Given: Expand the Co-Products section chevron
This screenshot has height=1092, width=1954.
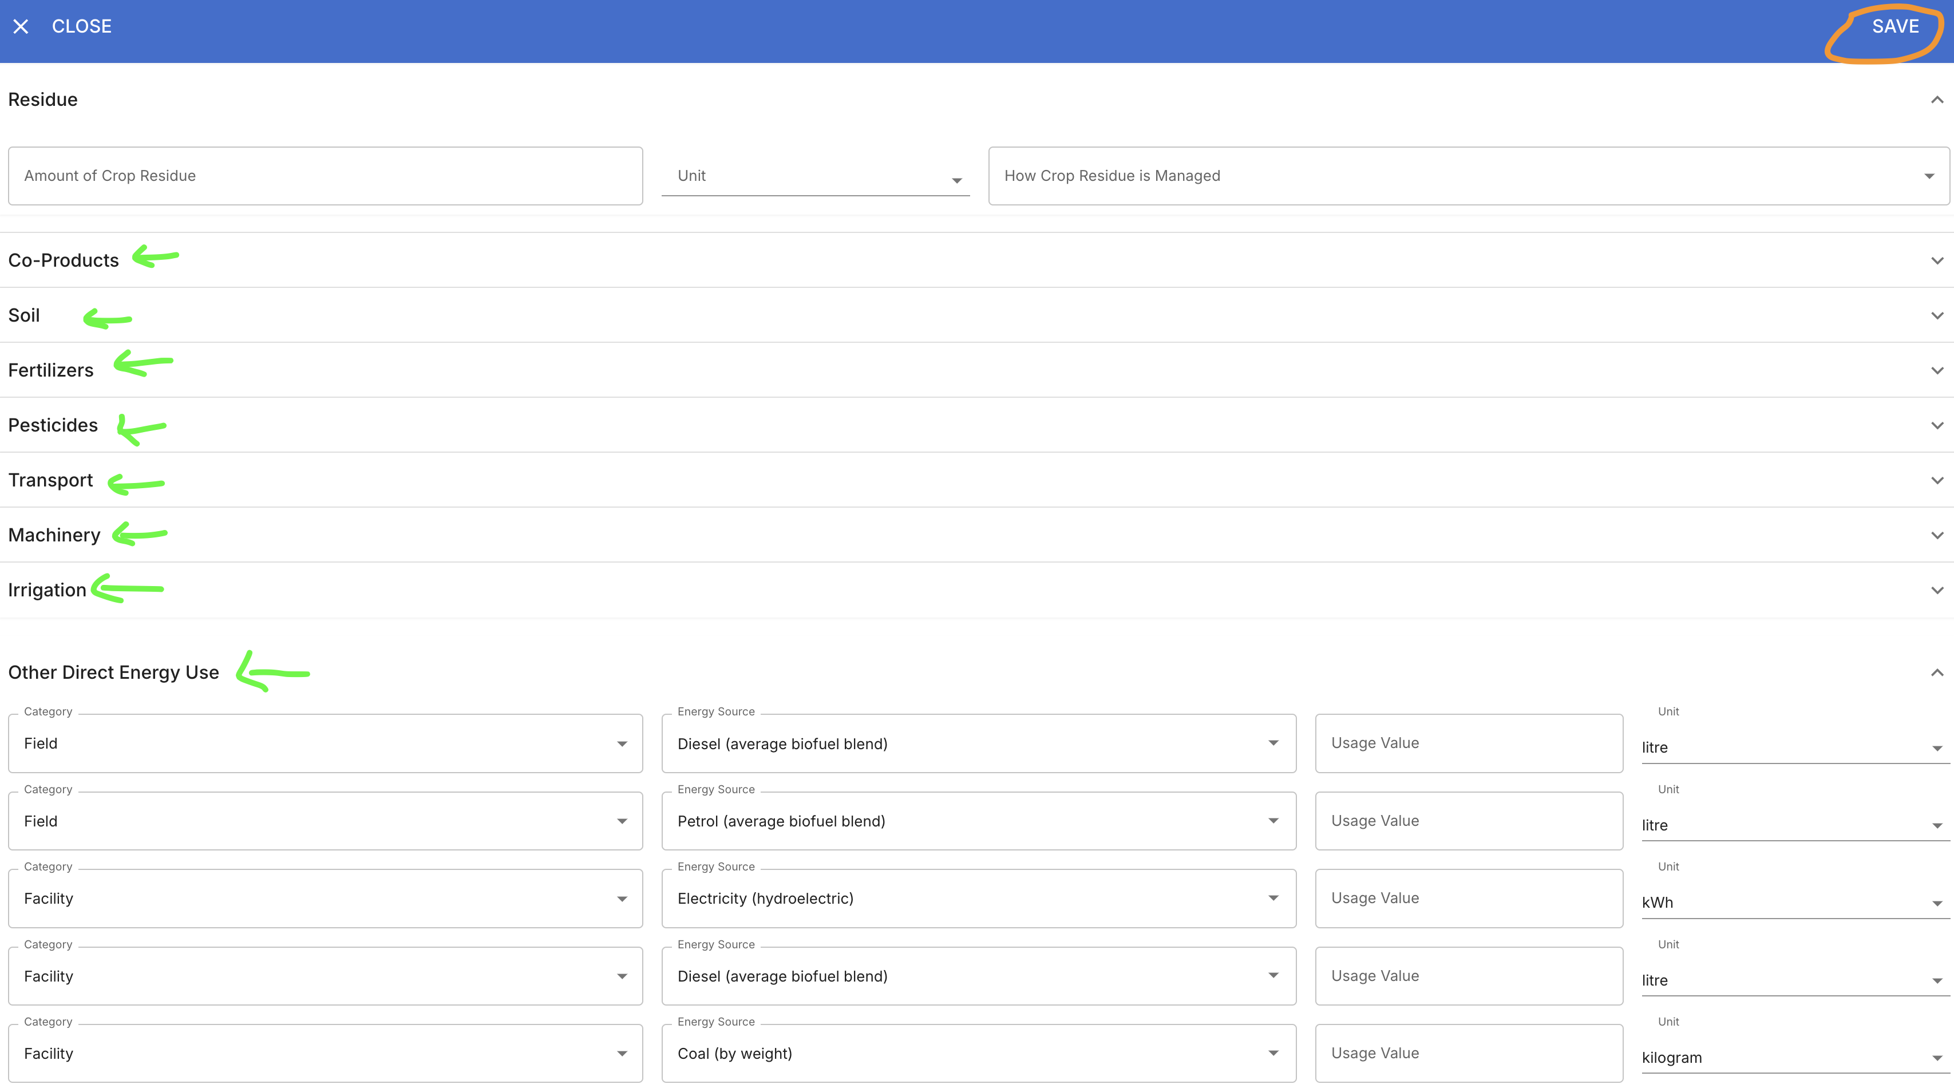Looking at the screenshot, I should pos(1937,261).
